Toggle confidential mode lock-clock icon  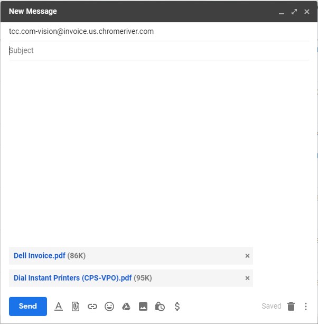(x=160, y=307)
